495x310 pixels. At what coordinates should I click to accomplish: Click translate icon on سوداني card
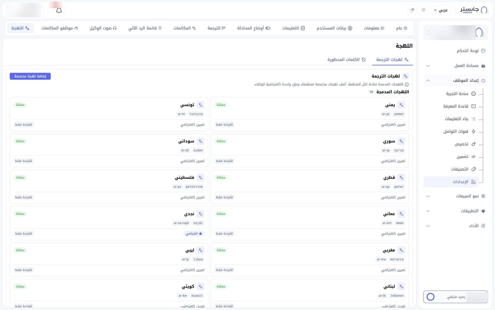click(200, 141)
